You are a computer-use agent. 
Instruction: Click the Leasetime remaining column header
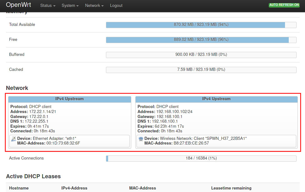231,188
